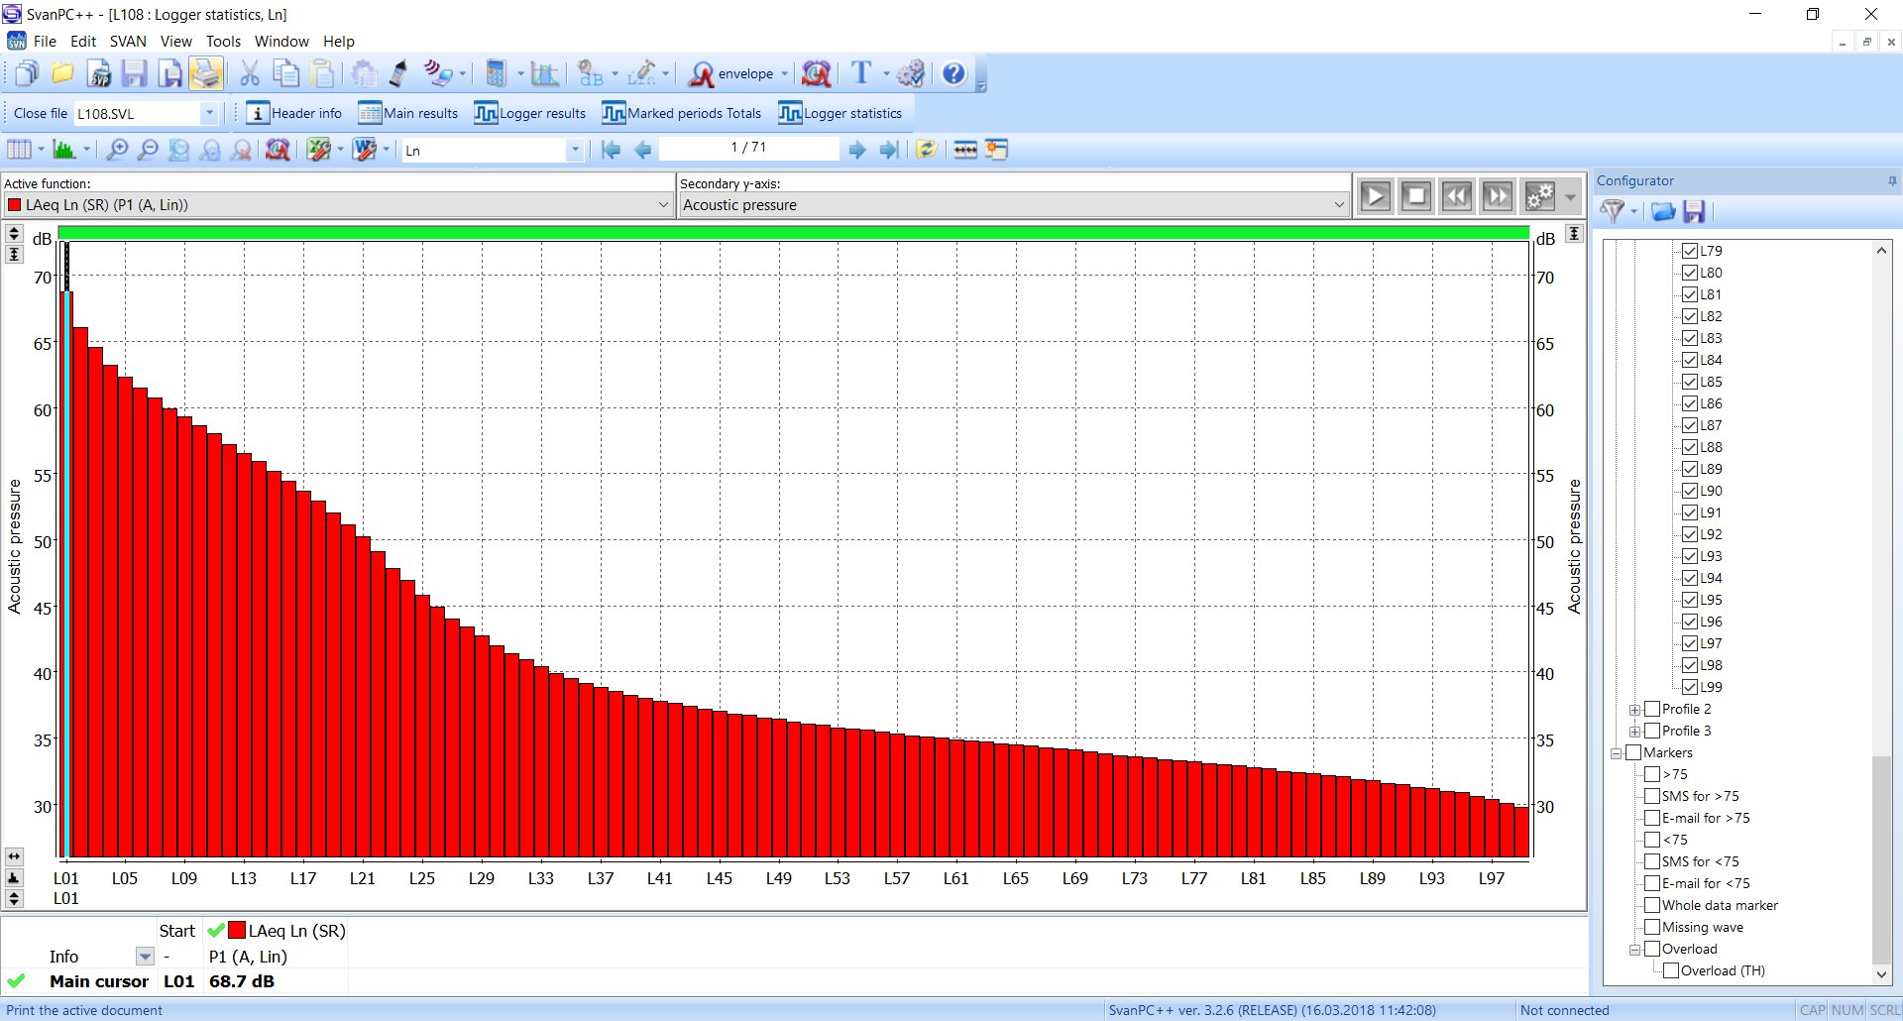The width and height of the screenshot is (1903, 1021).
Task: Open the SVAN menu
Action: tap(128, 42)
